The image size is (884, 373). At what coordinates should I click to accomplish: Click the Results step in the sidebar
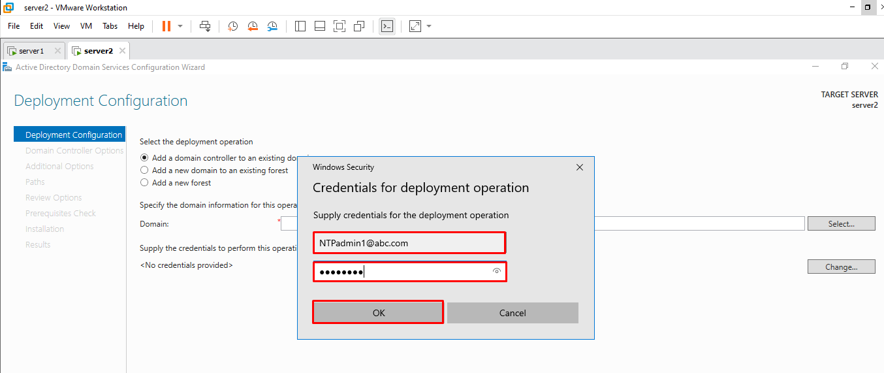(x=38, y=244)
